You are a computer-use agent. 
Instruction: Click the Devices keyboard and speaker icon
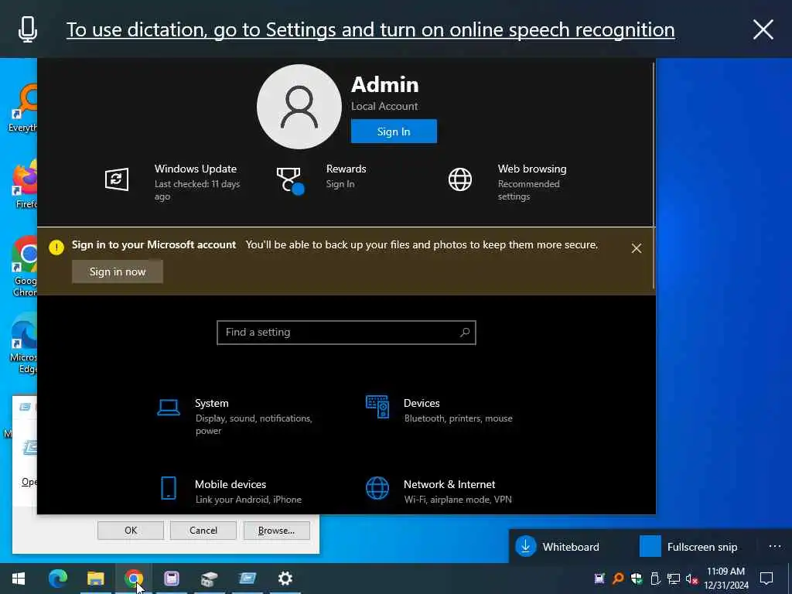click(x=377, y=407)
